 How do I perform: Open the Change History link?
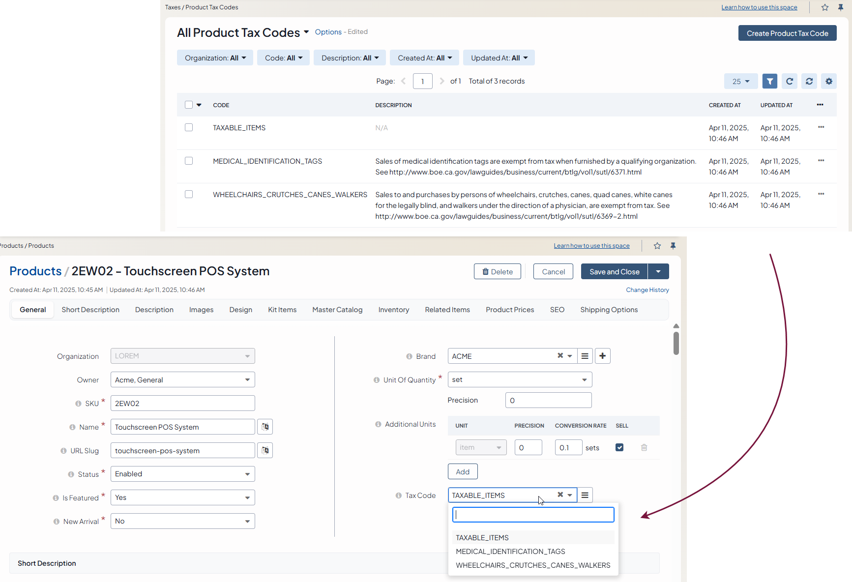click(x=647, y=290)
